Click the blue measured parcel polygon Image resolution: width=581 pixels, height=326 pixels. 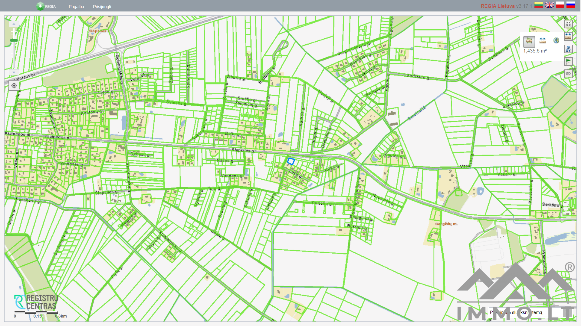[x=291, y=161]
